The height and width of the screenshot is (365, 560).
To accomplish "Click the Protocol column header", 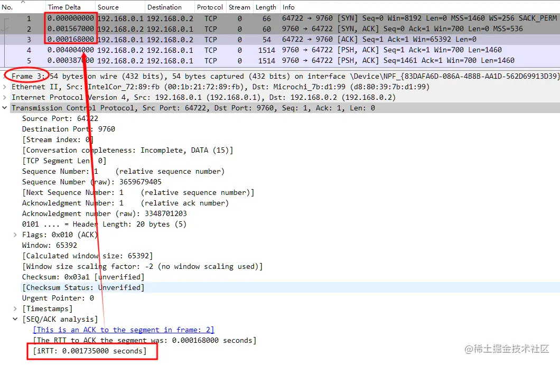I will click(x=210, y=7).
